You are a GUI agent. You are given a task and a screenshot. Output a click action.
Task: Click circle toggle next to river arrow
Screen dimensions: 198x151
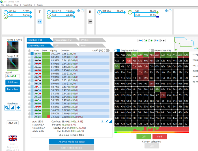(x=170, y=11)
